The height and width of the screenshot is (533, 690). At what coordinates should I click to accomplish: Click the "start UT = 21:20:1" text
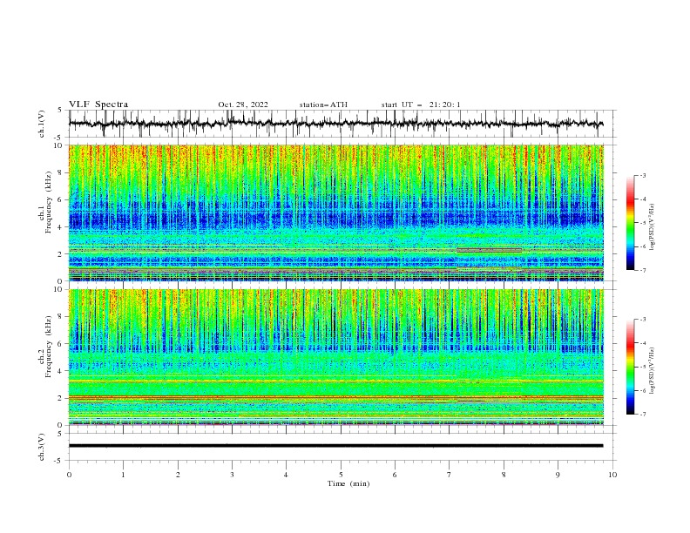421,105
